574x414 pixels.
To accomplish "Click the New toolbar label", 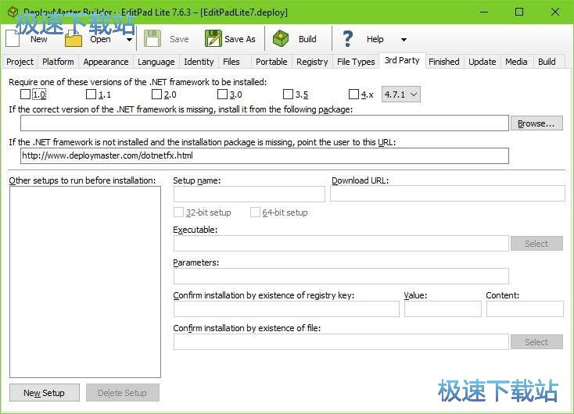I will (x=39, y=39).
